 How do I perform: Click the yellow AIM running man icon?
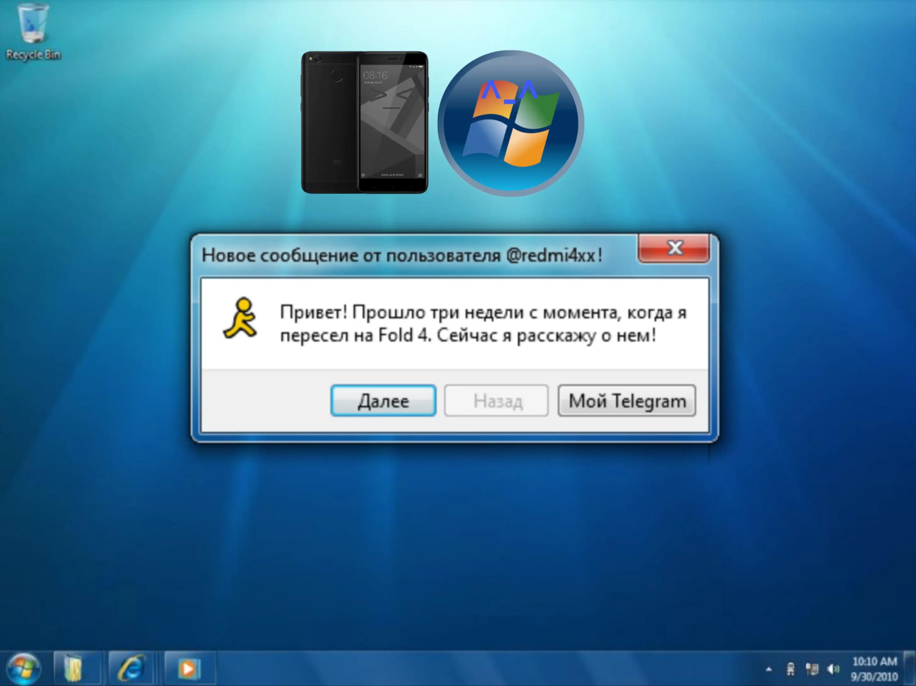click(x=240, y=318)
